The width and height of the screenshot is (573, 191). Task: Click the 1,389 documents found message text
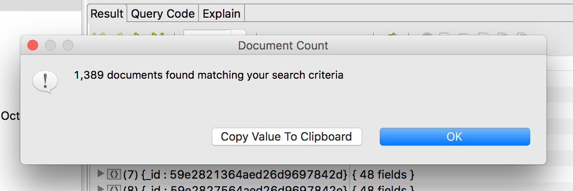click(209, 75)
